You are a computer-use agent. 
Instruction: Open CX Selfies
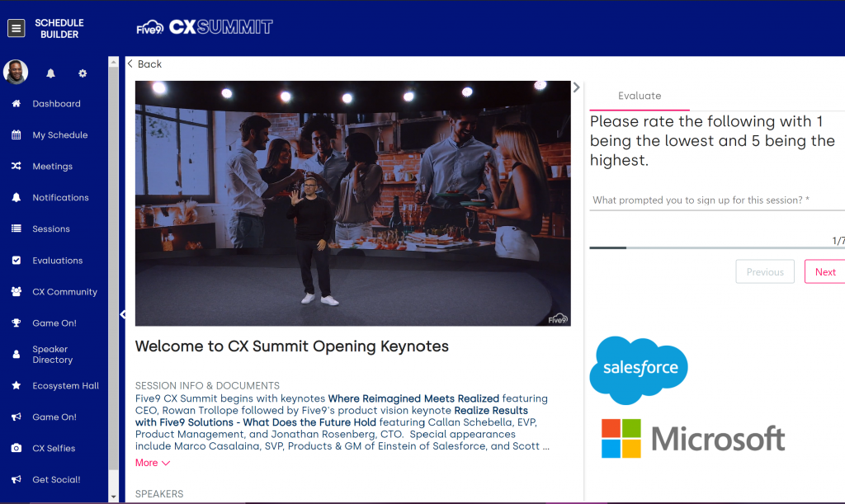coord(54,448)
